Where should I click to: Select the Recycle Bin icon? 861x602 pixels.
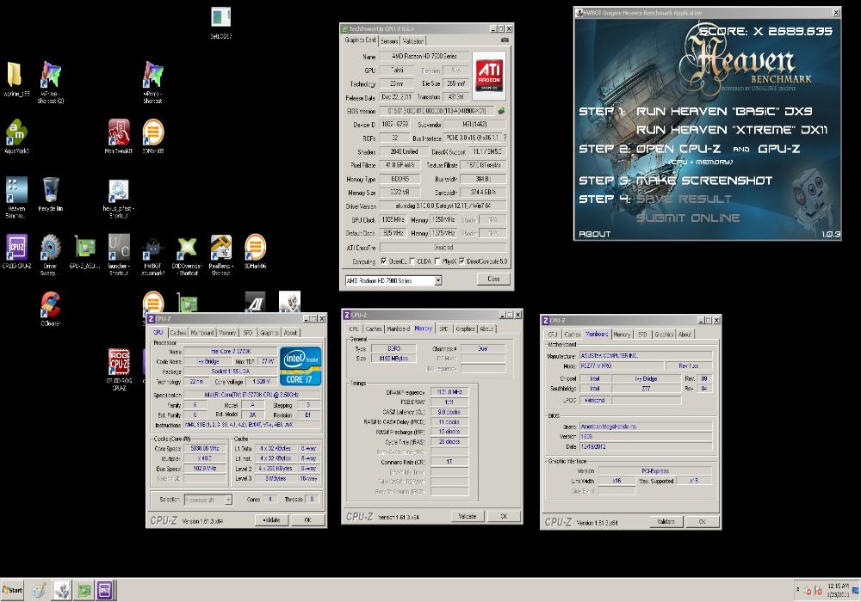coord(51,194)
